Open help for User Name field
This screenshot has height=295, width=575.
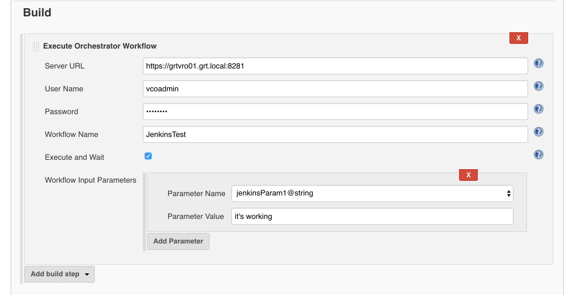(538, 86)
